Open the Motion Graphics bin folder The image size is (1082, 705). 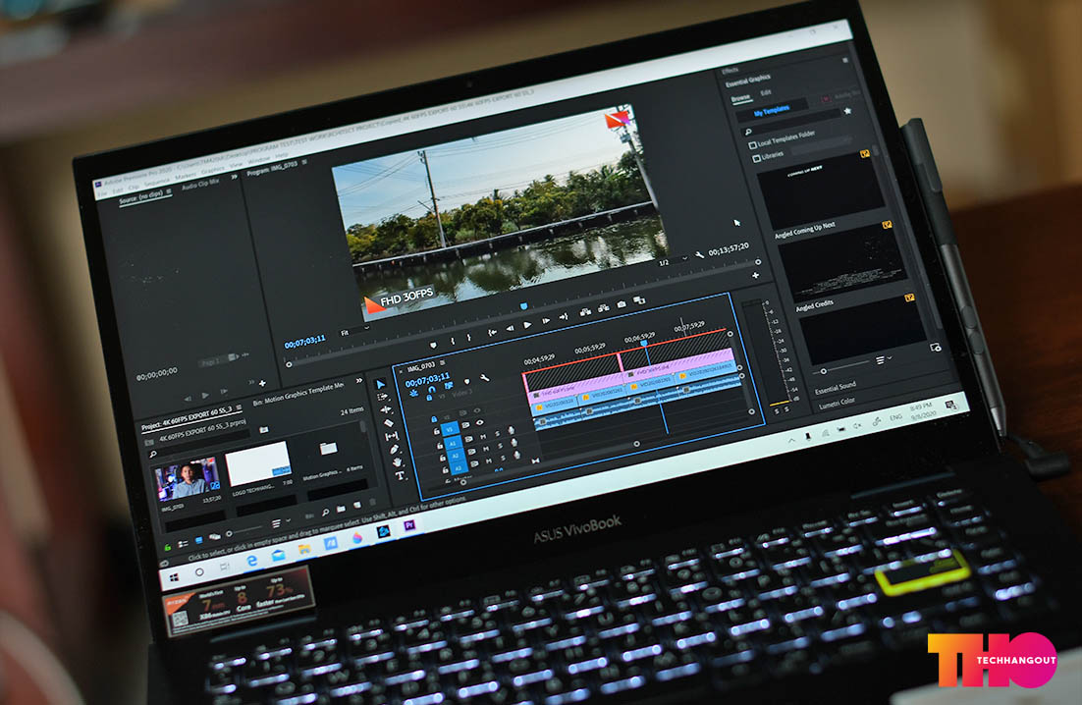tap(329, 449)
